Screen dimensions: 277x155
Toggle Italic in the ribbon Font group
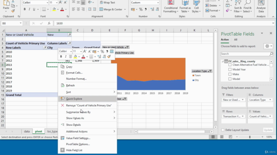point(29,9)
